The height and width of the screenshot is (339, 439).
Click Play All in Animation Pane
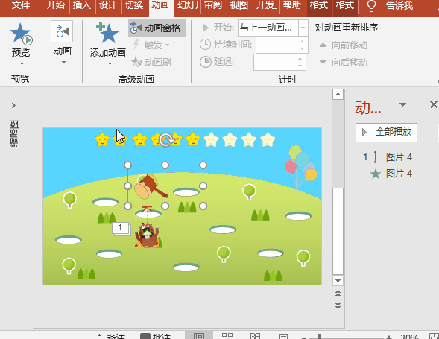point(386,132)
